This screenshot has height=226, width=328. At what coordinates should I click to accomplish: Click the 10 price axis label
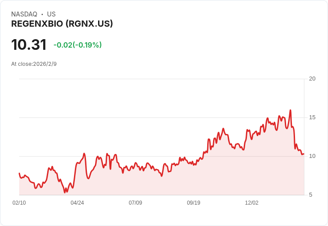pos(312,156)
